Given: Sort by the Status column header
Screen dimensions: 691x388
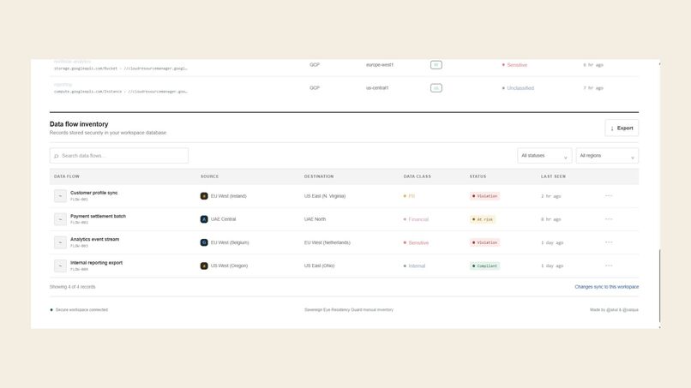Looking at the screenshot, I should 478,176.
